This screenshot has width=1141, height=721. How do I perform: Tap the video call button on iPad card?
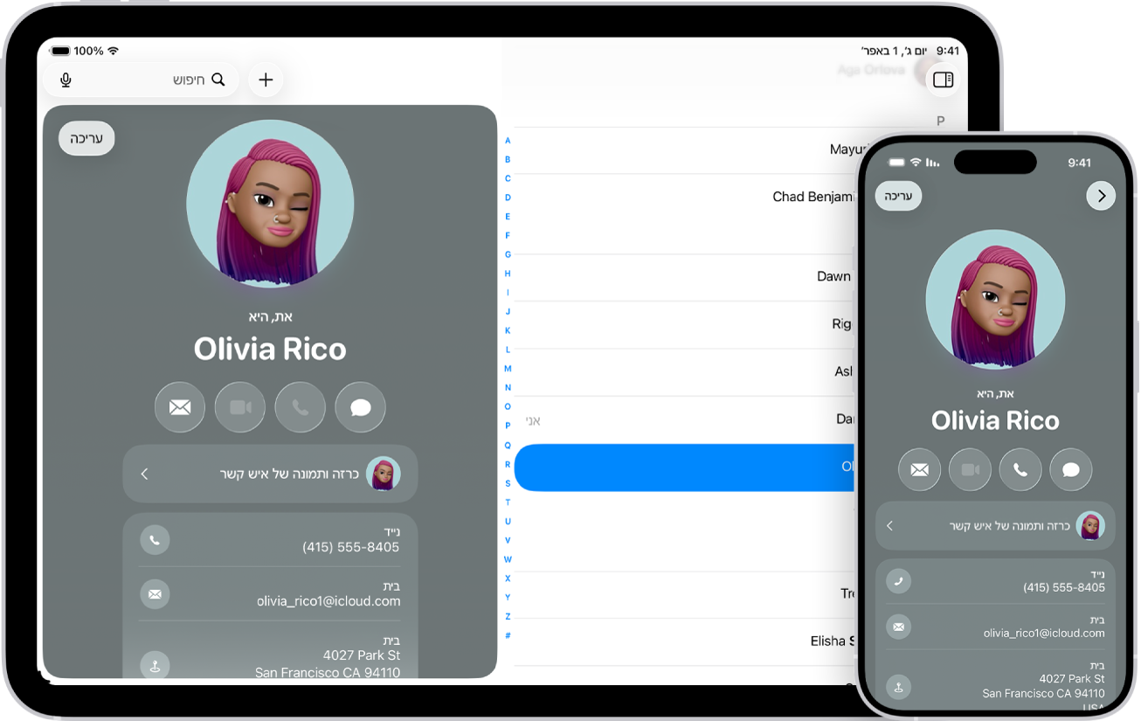click(x=240, y=407)
